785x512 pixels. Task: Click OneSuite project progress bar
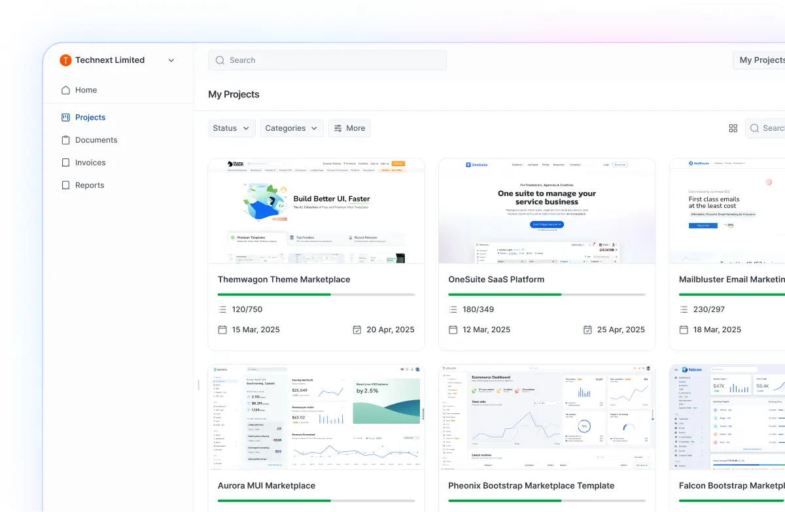coord(547,295)
